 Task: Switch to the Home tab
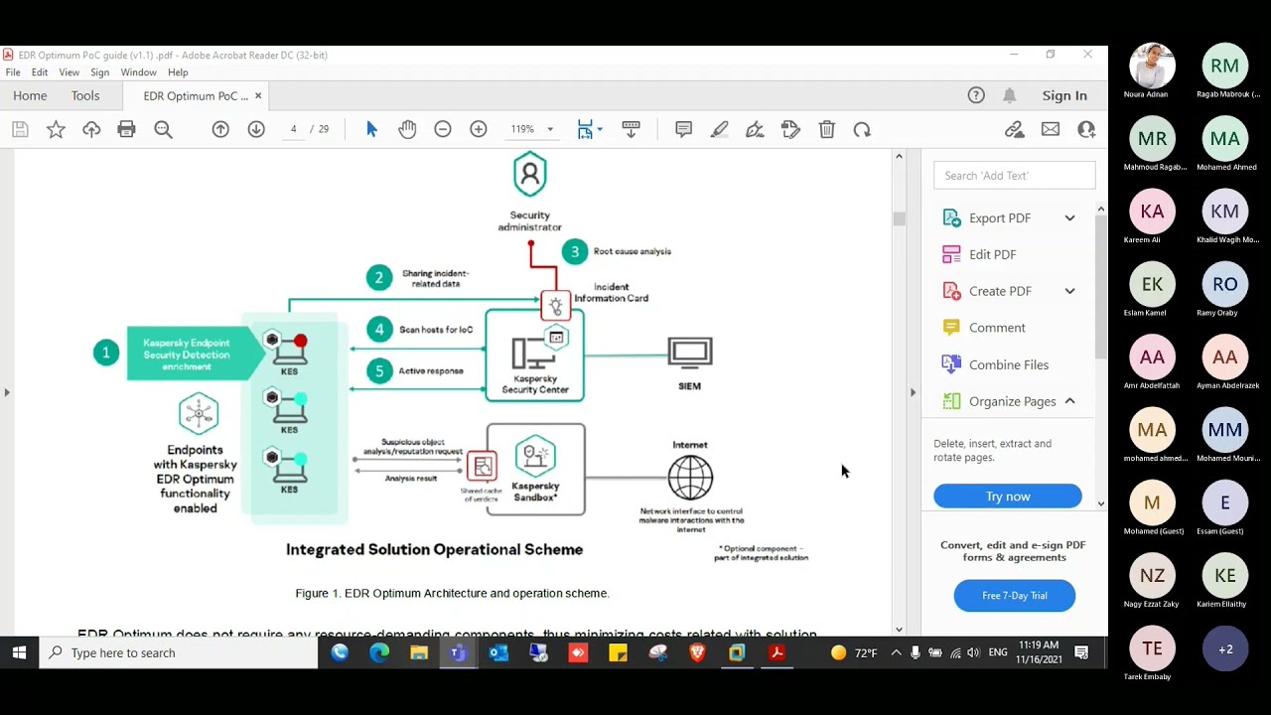[30, 95]
